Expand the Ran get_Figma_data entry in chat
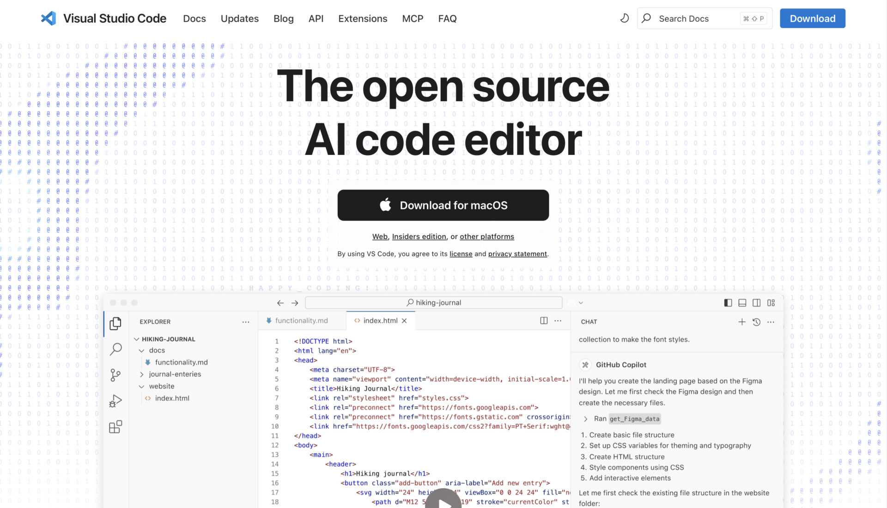The width and height of the screenshot is (887, 508). pos(586,419)
